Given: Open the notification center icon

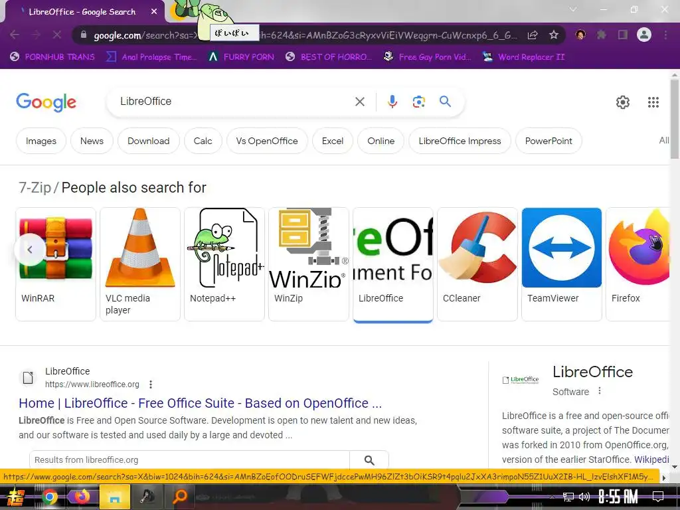Looking at the screenshot, I should pyautogui.click(x=658, y=497).
